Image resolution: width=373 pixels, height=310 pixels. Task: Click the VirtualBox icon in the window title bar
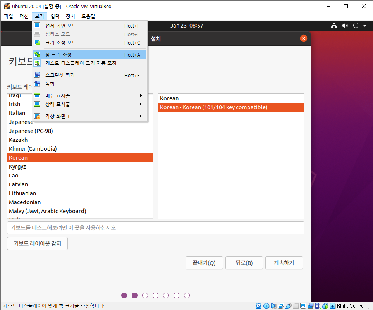7,6
